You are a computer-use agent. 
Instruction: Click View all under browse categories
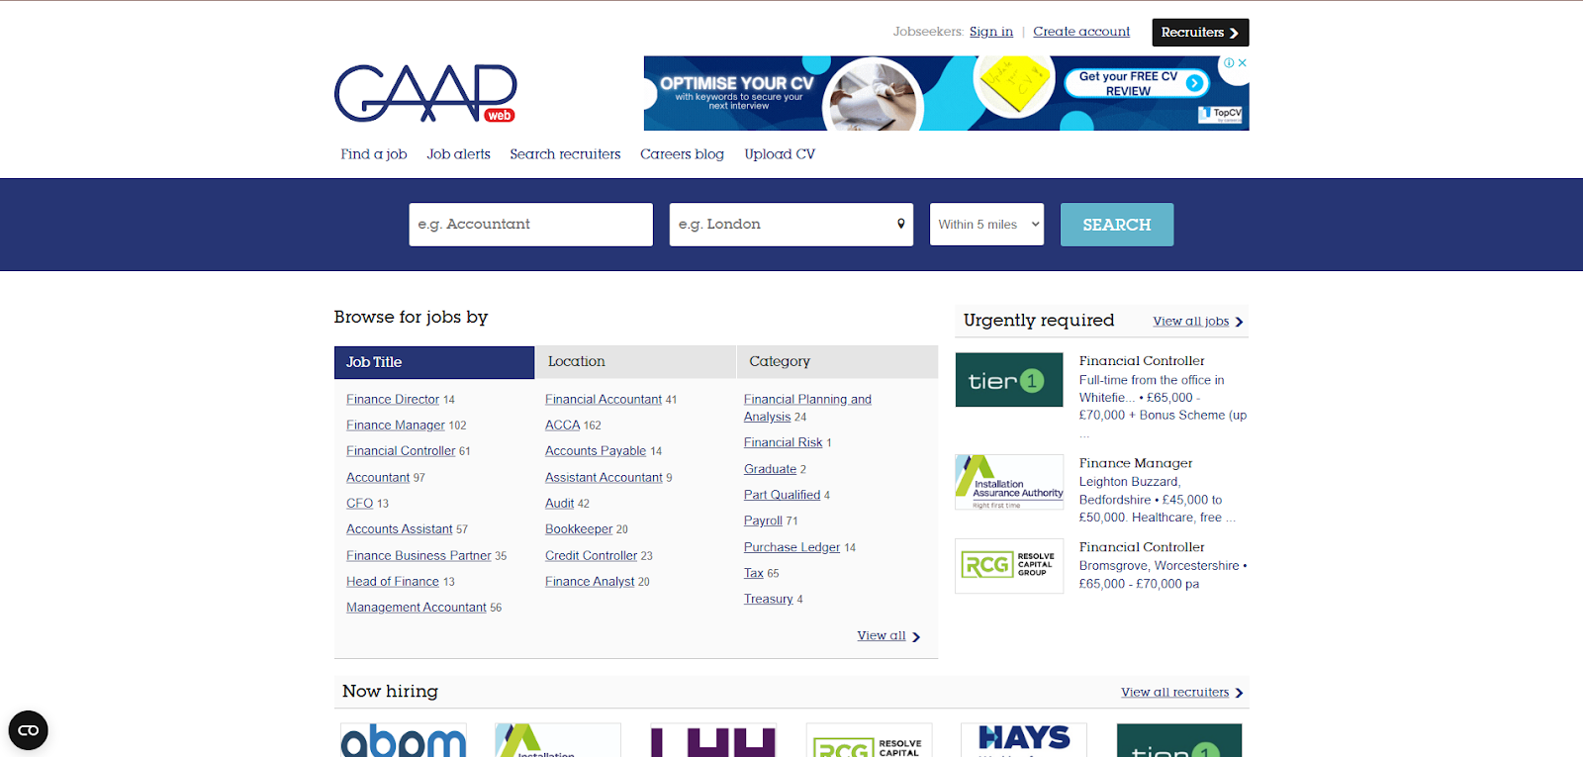882,636
